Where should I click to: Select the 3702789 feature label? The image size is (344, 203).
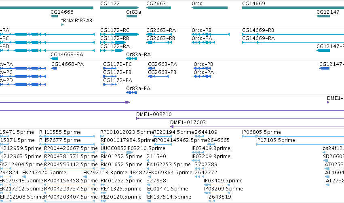[x=206, y=165]
